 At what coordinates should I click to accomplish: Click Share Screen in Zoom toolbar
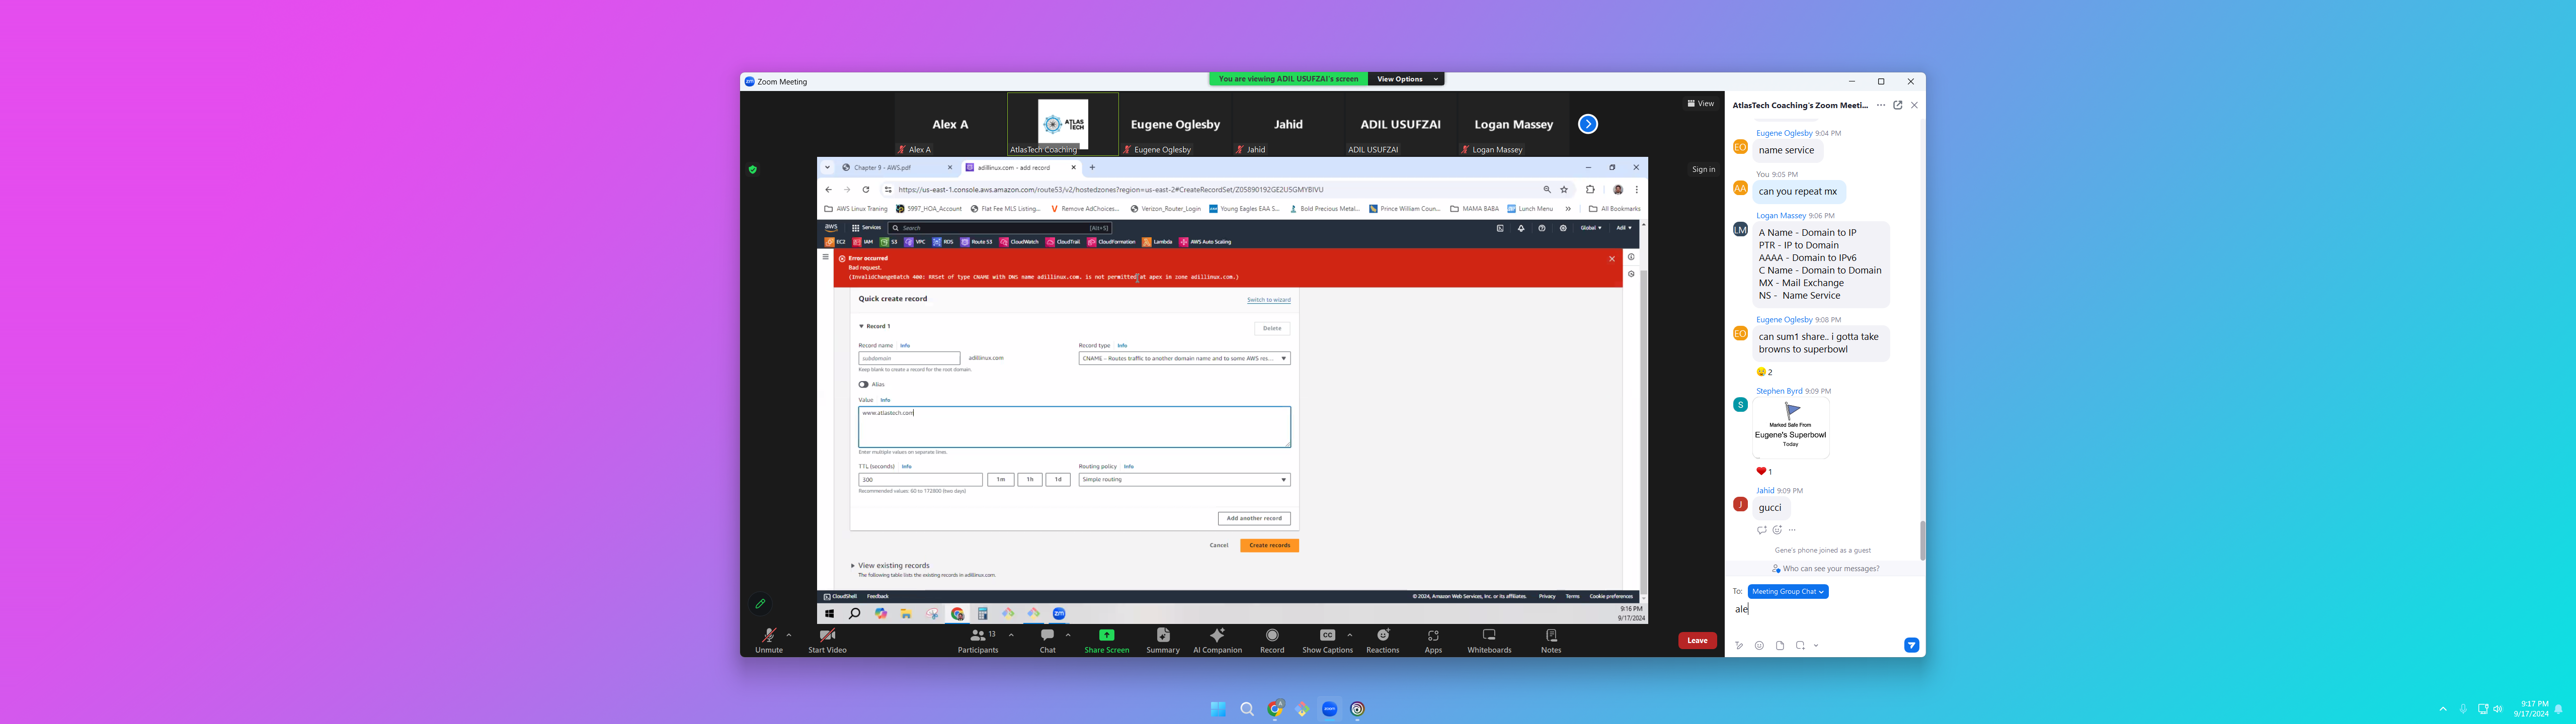point(1106,640)
